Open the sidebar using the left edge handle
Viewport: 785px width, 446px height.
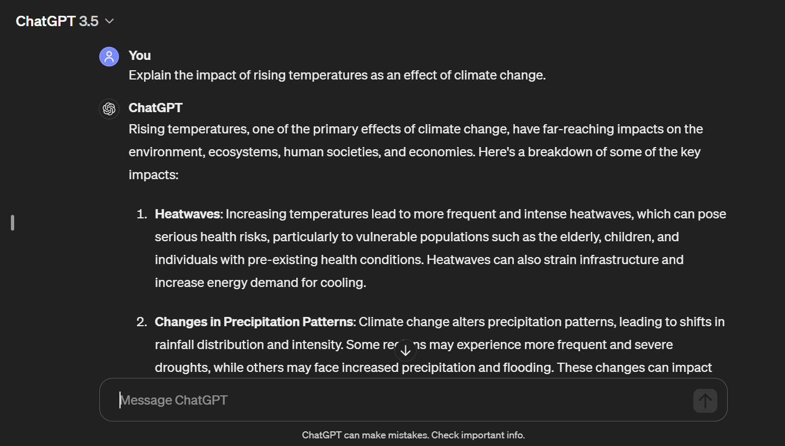(x=13, y=223)
